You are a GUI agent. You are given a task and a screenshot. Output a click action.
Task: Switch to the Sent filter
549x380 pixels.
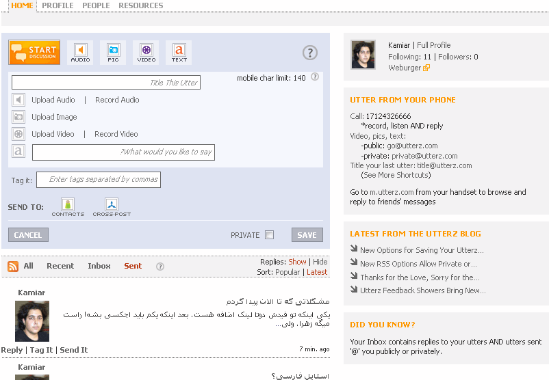click(133, 266)
